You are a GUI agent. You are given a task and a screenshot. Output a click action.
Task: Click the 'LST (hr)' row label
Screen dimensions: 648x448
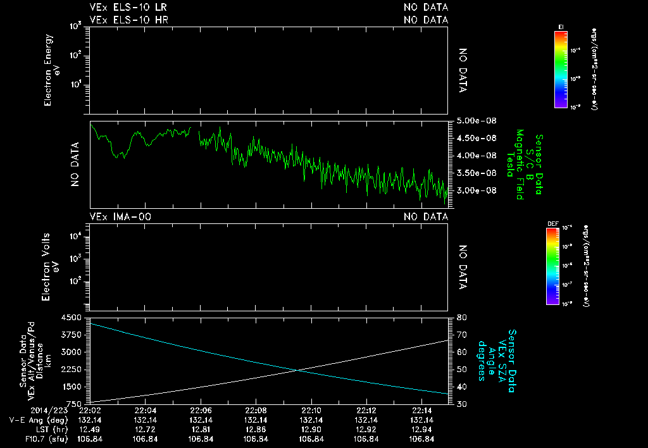point(51,430)
